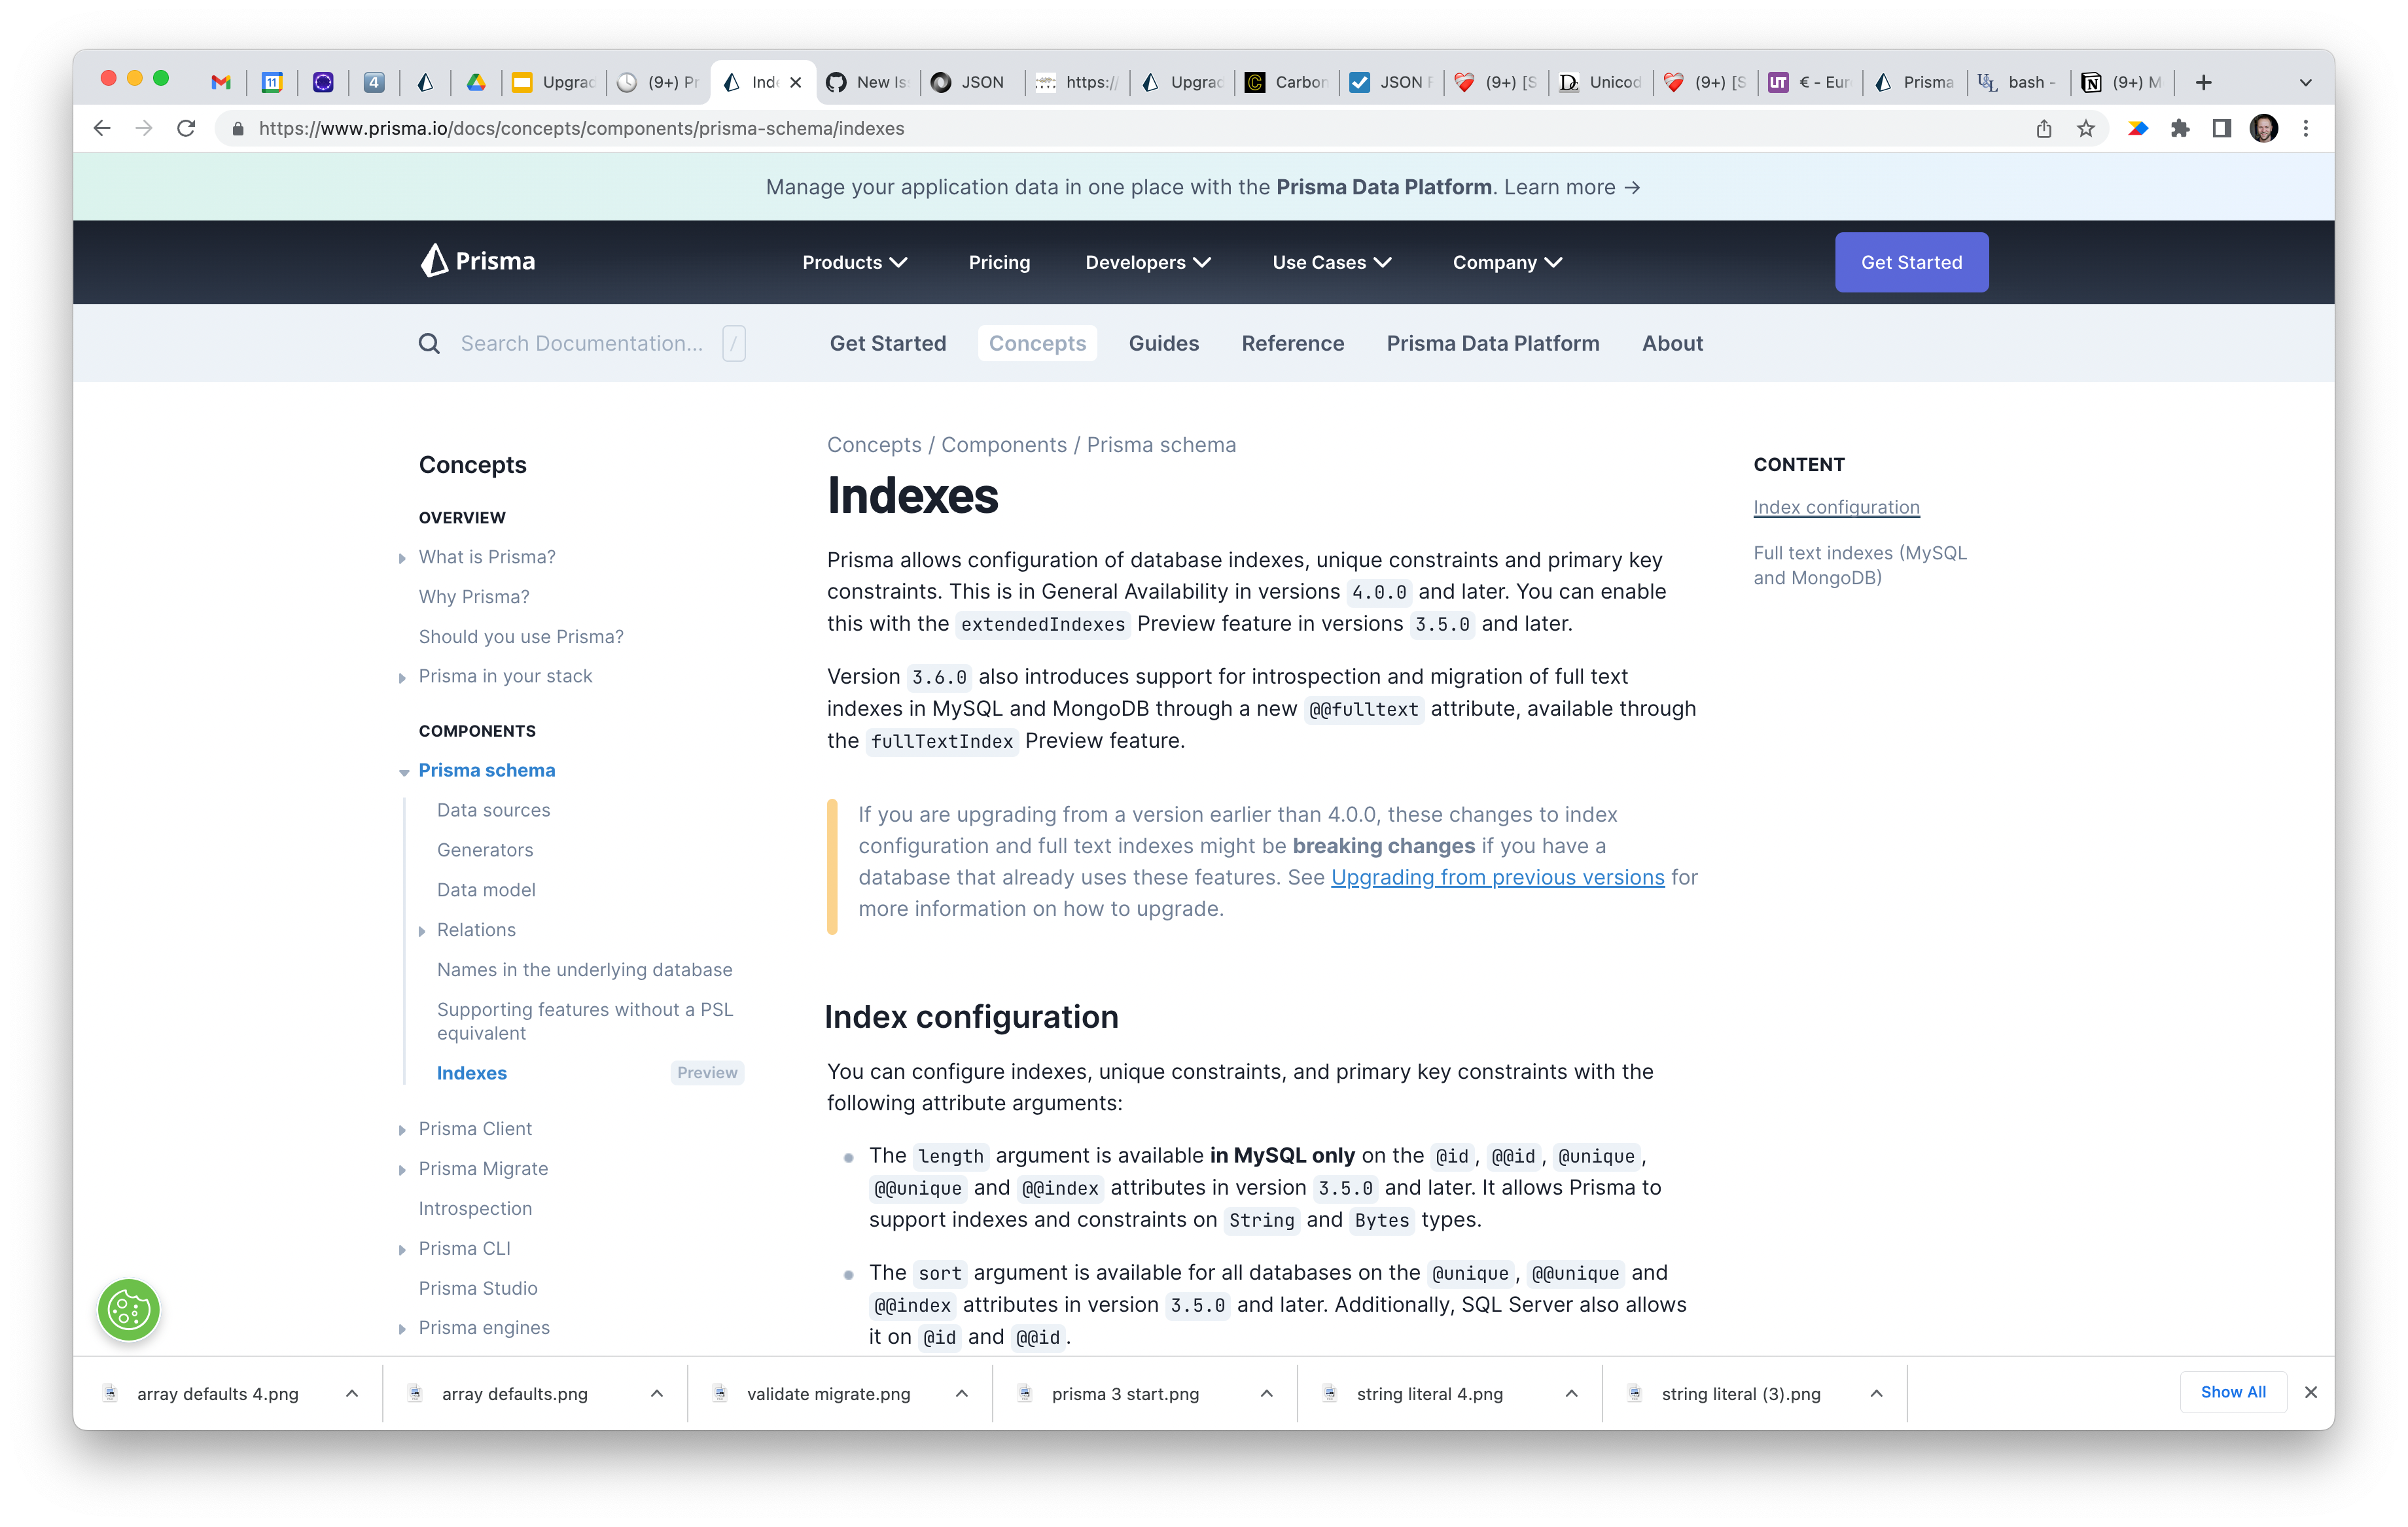Open the Use Cases dropdown
Screen dimensions: 2408x1527
point(1332,262)
